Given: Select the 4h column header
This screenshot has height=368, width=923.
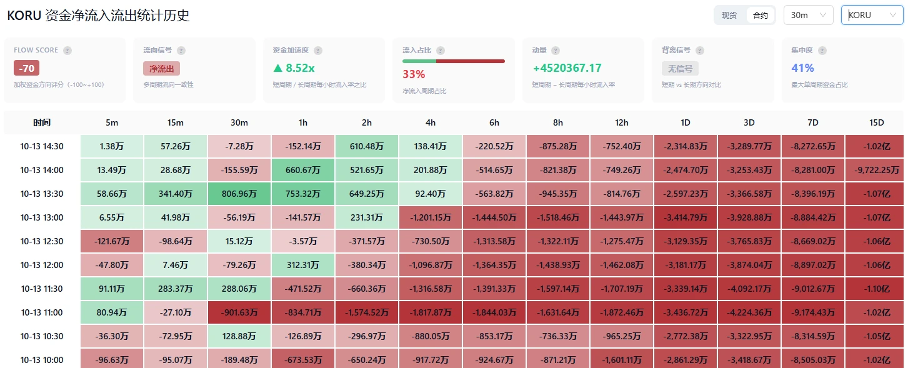Looking at the screenshot, I should tap(431, 122).
